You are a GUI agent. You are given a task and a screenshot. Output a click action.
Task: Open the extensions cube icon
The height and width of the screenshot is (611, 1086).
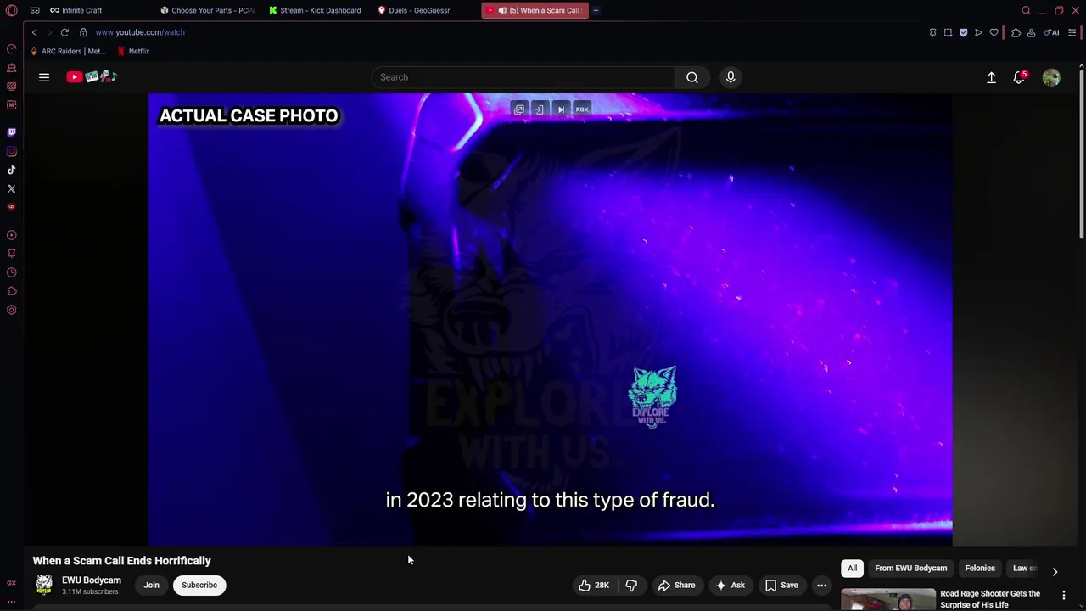tap(1016, 32)
